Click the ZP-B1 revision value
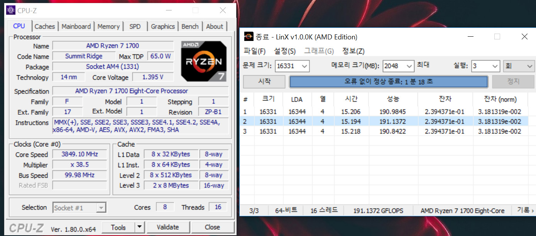The width and height of the screenshot is (536, 236). click(x=213, y=112)
